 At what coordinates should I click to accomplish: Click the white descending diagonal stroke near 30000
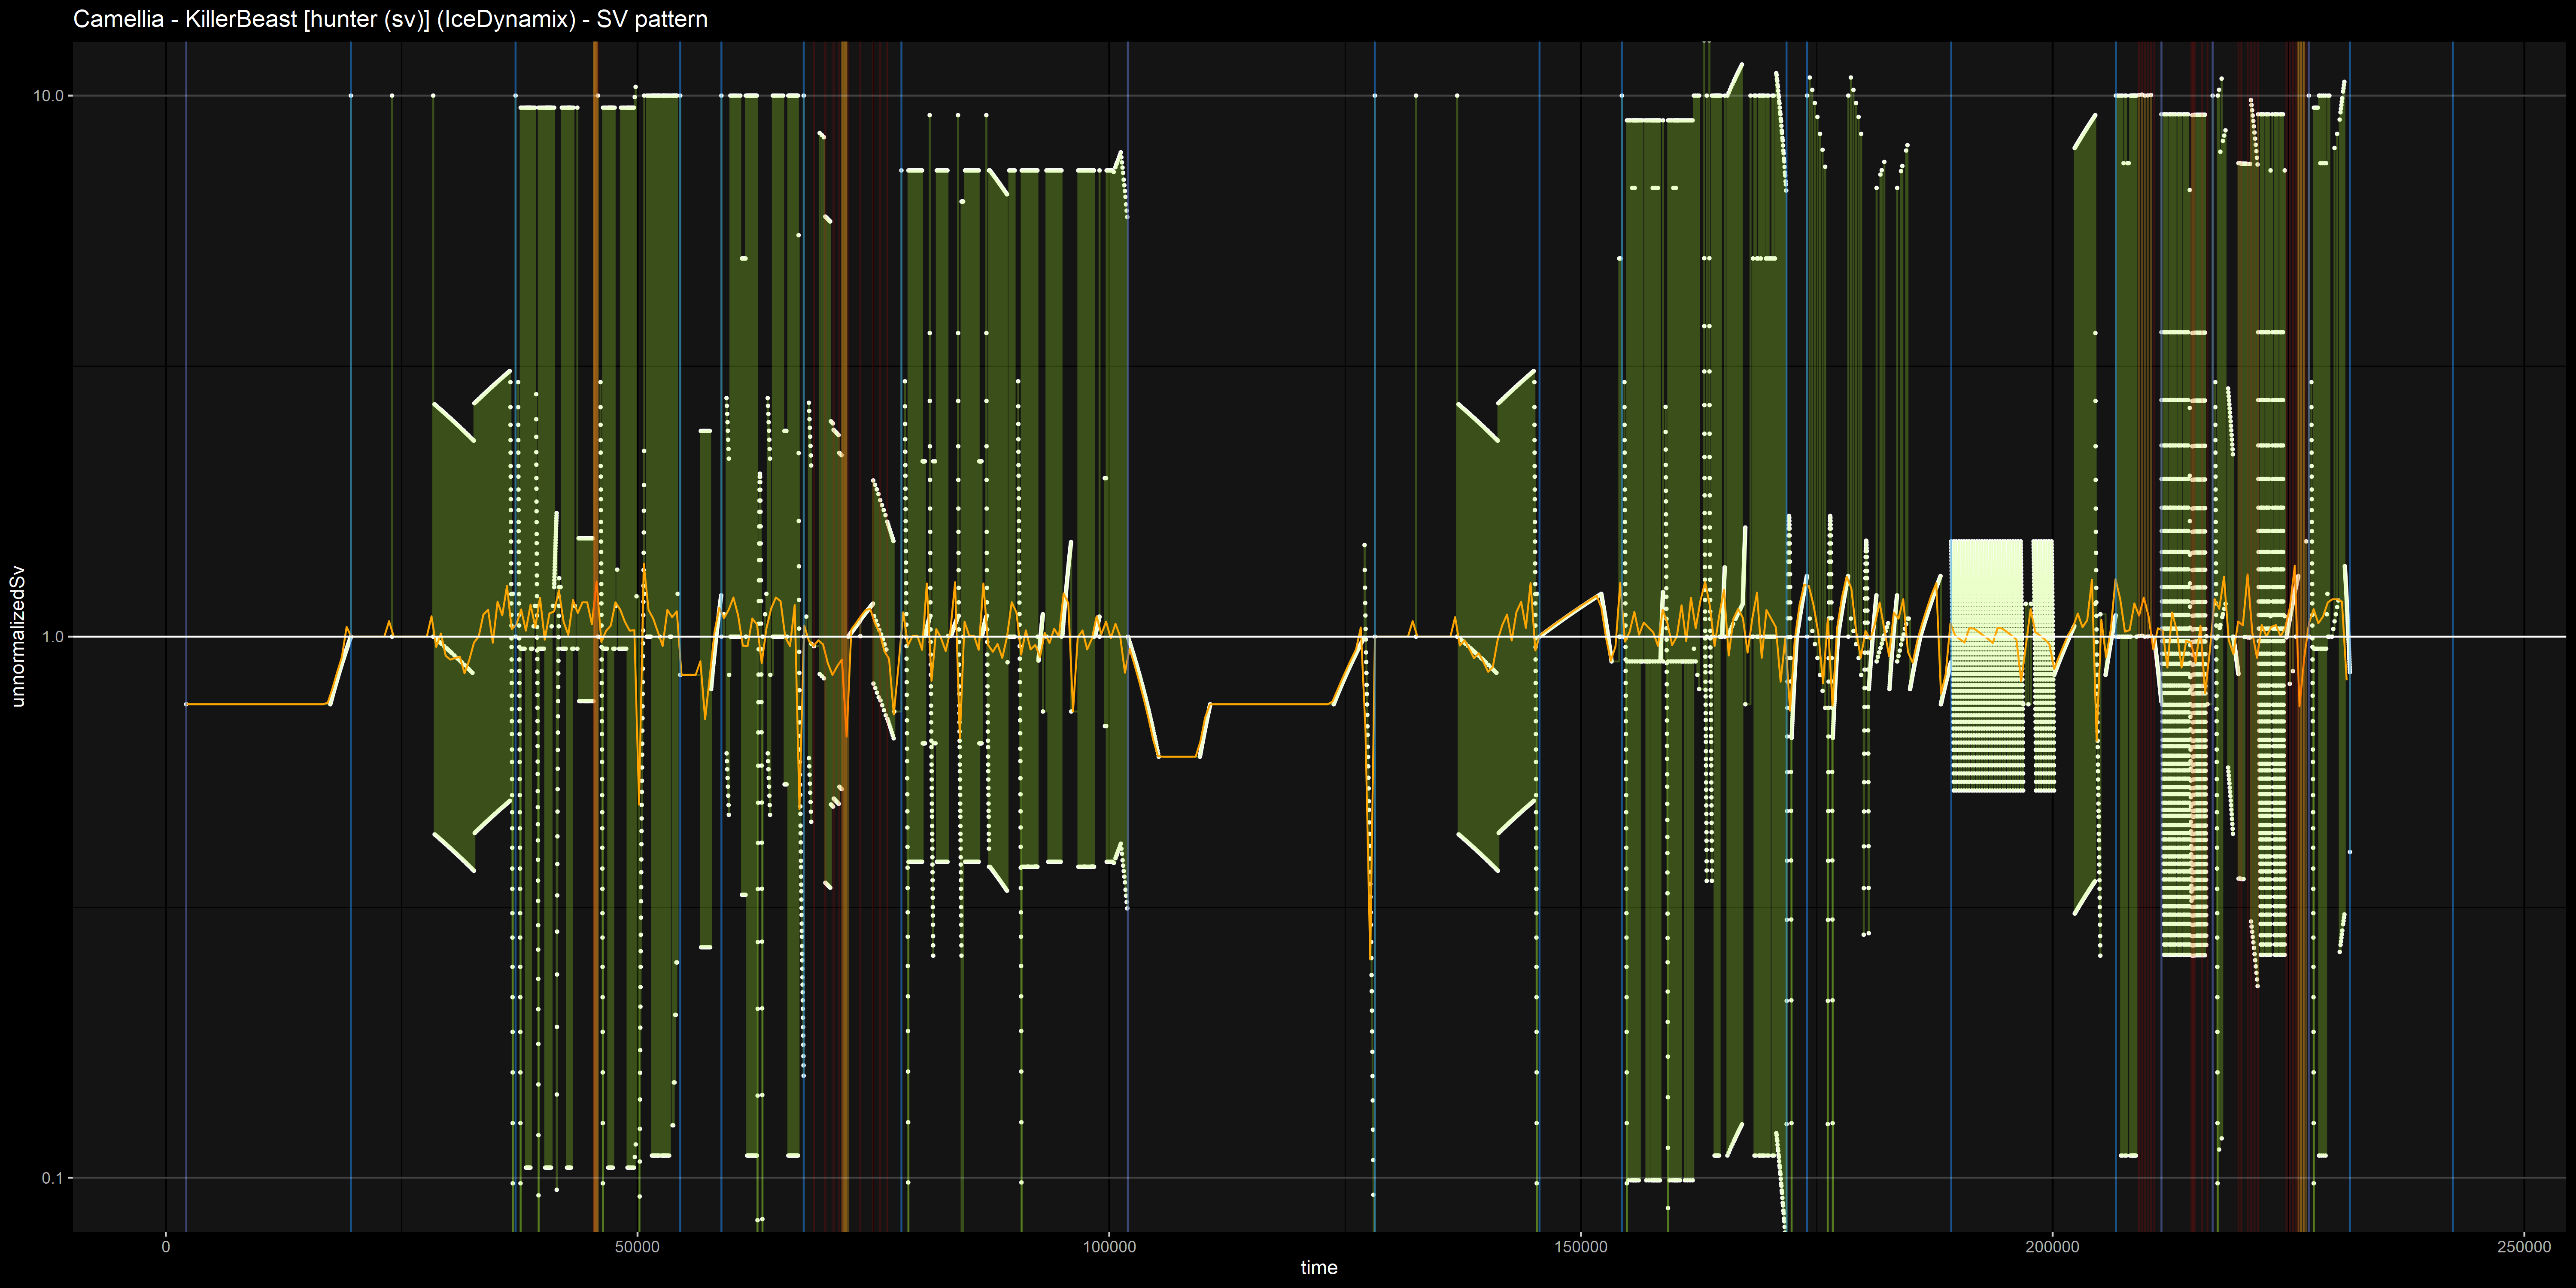(x=453, y=421)
